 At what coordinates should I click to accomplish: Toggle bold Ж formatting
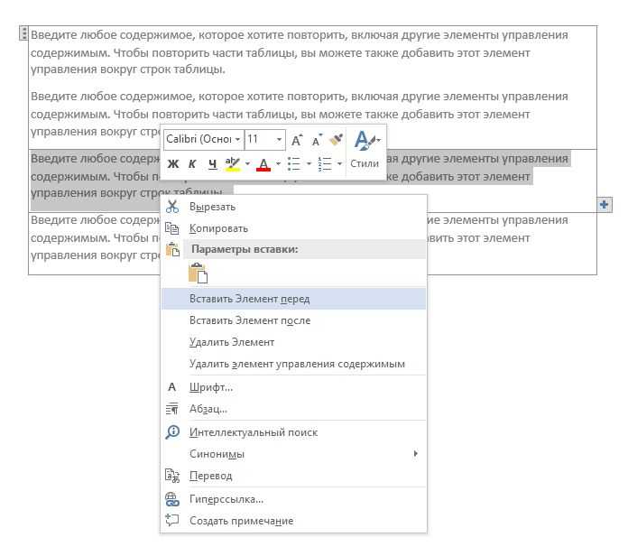pos(173,163)
